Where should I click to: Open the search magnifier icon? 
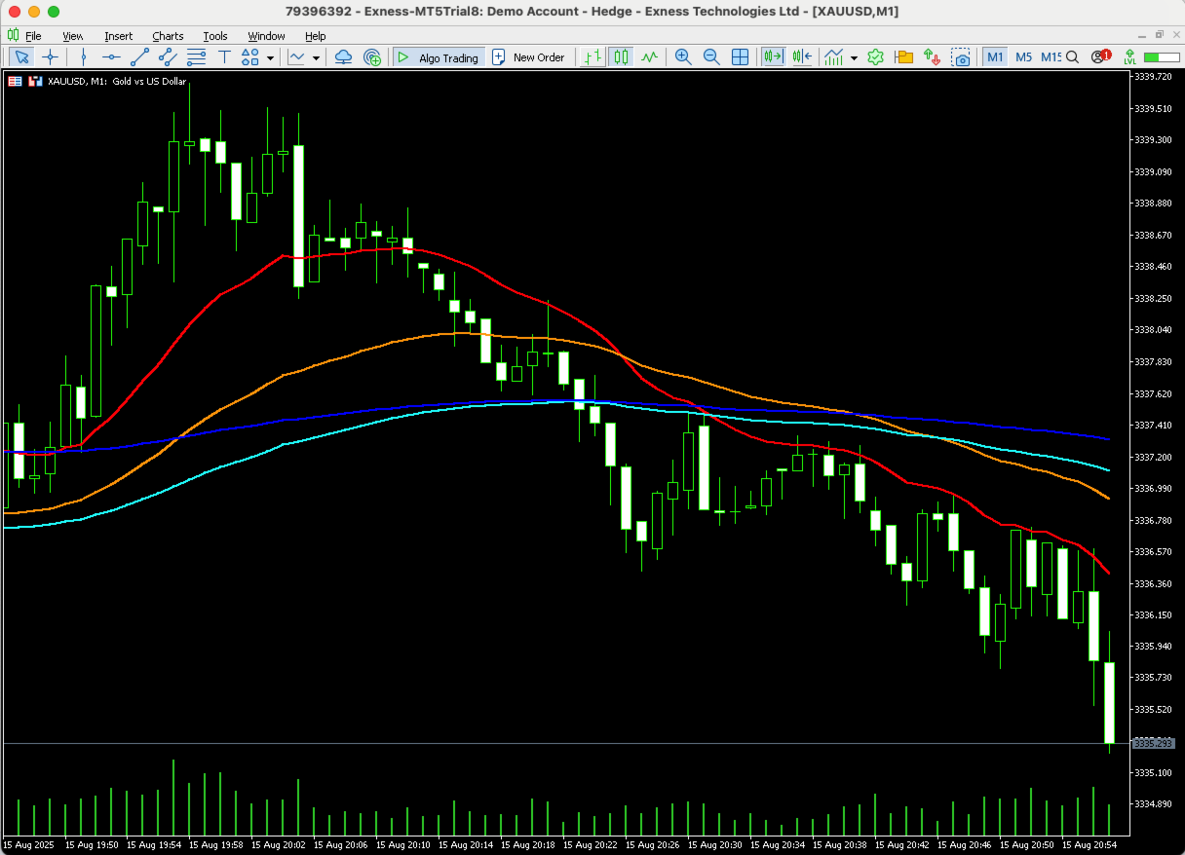tap(1073, 57)
